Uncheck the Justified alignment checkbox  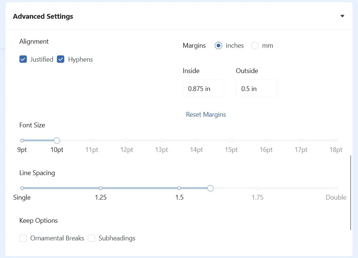(x=23, y=59)
